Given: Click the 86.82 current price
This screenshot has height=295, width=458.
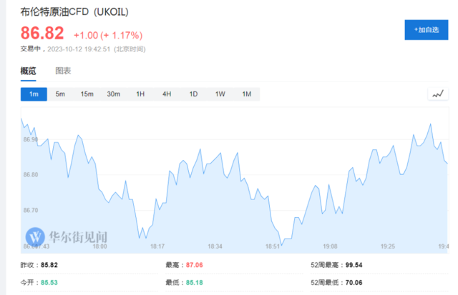Looking at the screenshot, I should point(42,33).
